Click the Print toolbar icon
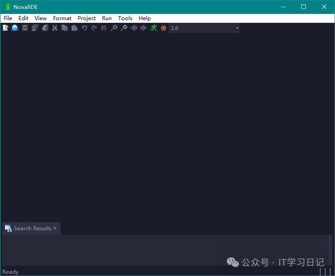335x276 pixels. [x=45, y=28]
